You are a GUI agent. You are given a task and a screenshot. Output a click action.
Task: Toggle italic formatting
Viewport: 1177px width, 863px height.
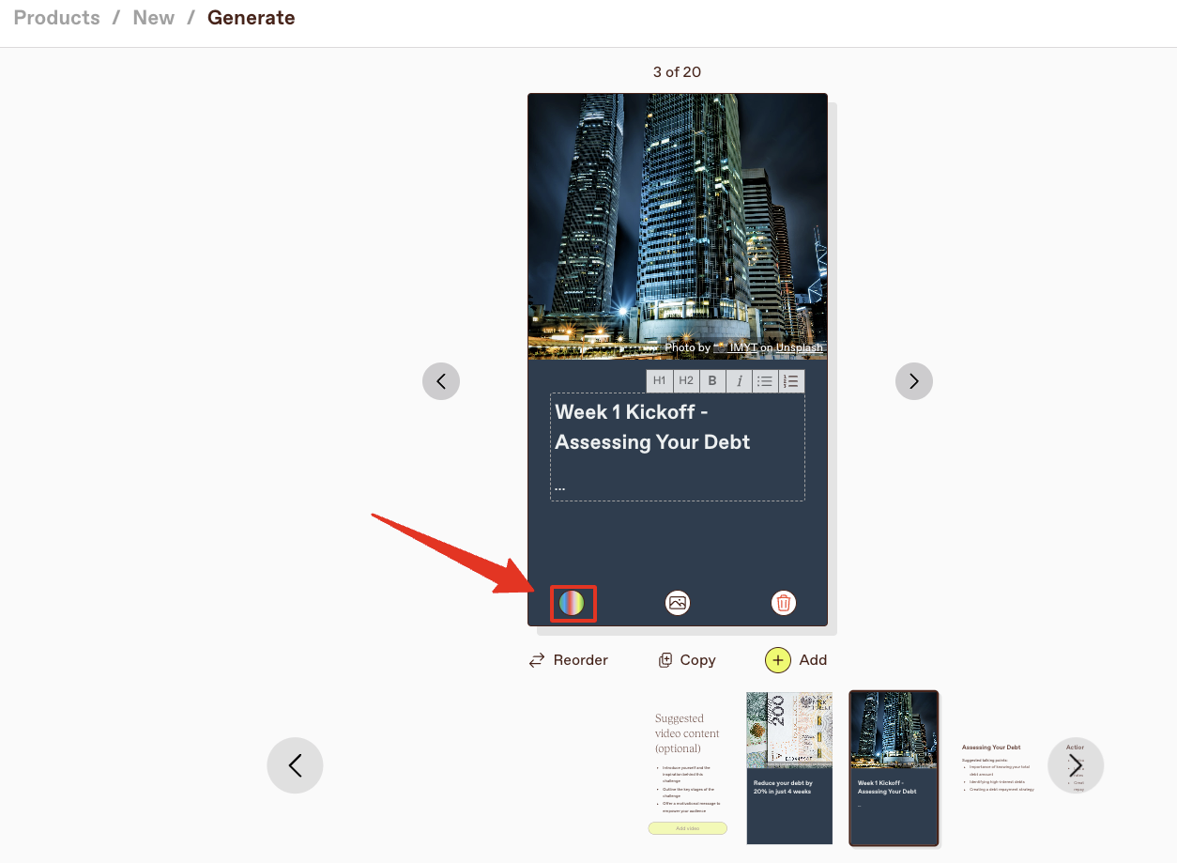[x=739, y=381]
